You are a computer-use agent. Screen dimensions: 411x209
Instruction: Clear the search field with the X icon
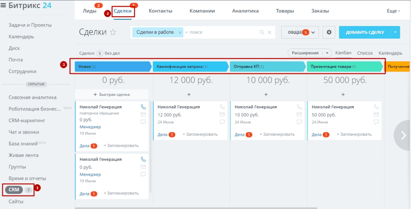270,32
